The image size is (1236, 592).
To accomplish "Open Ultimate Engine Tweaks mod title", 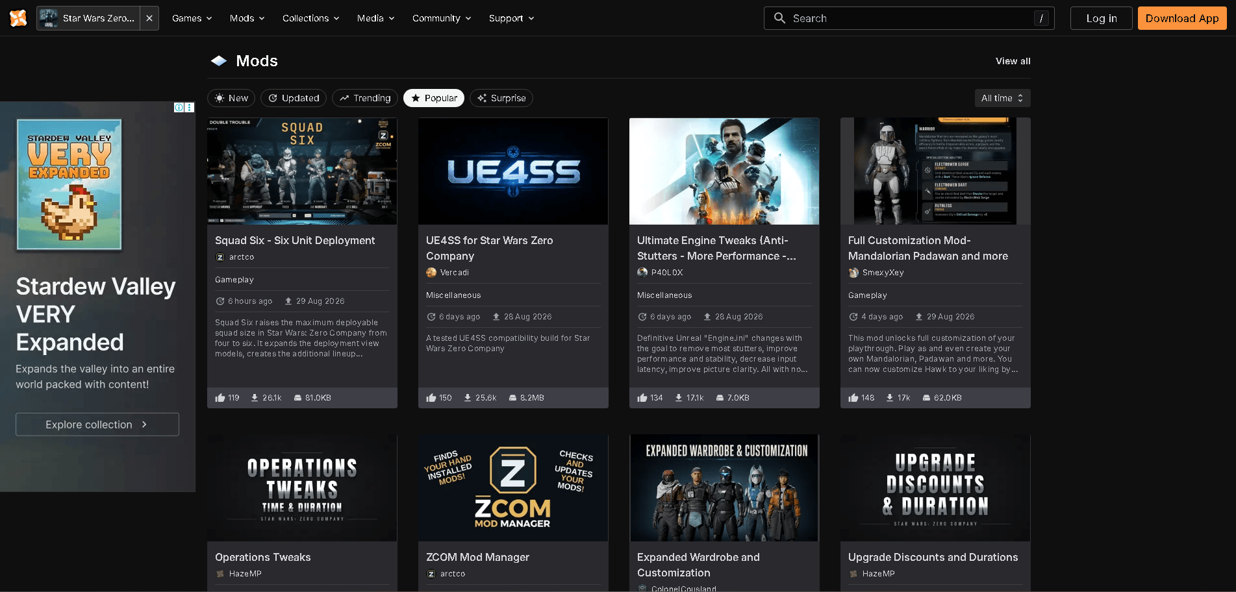I will point(716,248).
